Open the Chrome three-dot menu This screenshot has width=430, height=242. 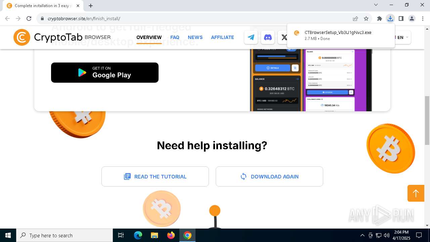pyautogui.click(x=423, y=18)
